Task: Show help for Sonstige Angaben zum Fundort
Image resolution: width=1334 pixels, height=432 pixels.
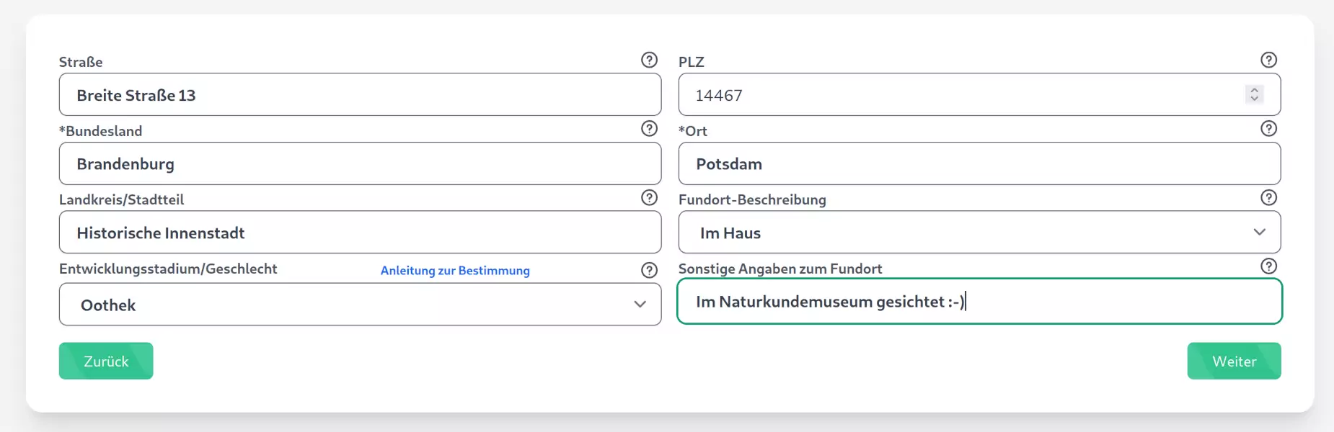Action: tap(1268, 266)
